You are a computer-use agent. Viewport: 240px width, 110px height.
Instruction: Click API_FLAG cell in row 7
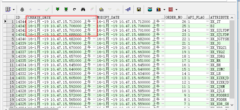click(x=198, y=48)
